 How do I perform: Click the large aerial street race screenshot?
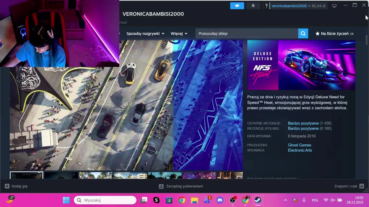click(126, 105)
